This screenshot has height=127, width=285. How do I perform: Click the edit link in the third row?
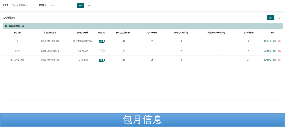point(275,60)
